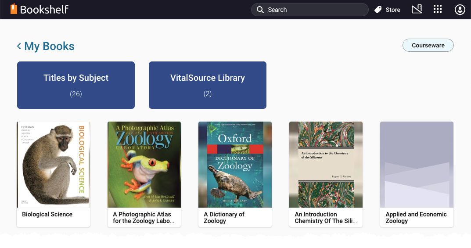Viewport: 471px width, 248px height.
Task: Click the A Dictionary of Zoology title
Action: 224,217
